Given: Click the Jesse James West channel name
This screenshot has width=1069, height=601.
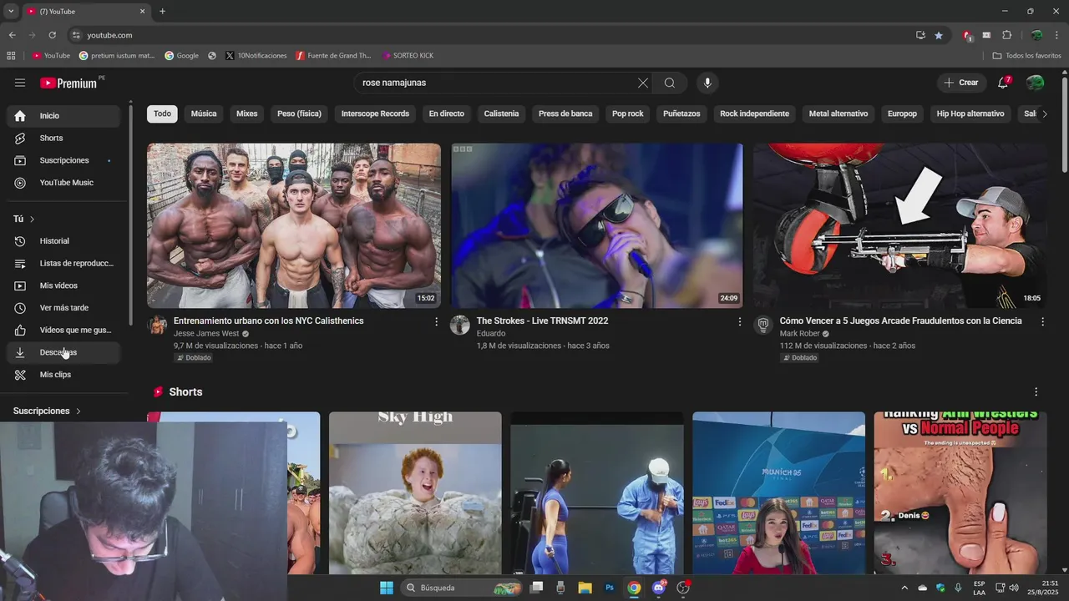Looking at the screenshot, I should [x=206, y=334].
